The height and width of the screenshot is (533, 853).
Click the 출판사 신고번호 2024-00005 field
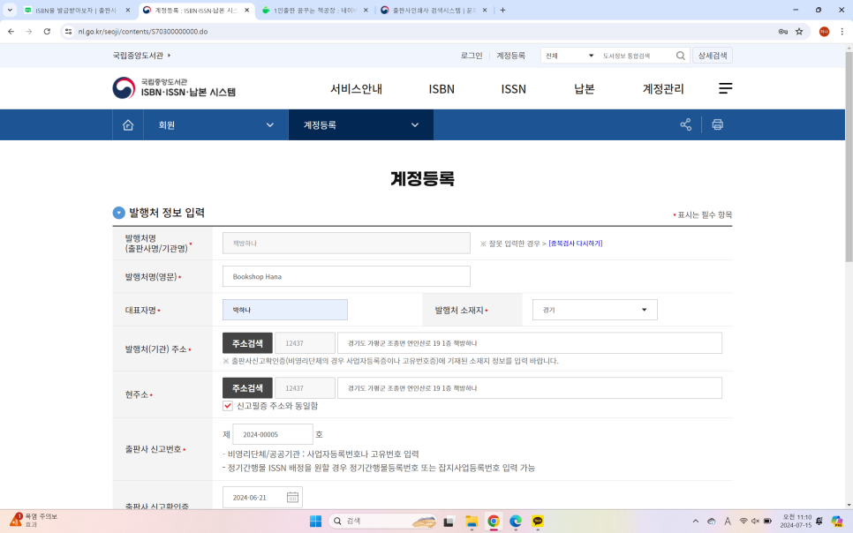click(x=273, y=434)
